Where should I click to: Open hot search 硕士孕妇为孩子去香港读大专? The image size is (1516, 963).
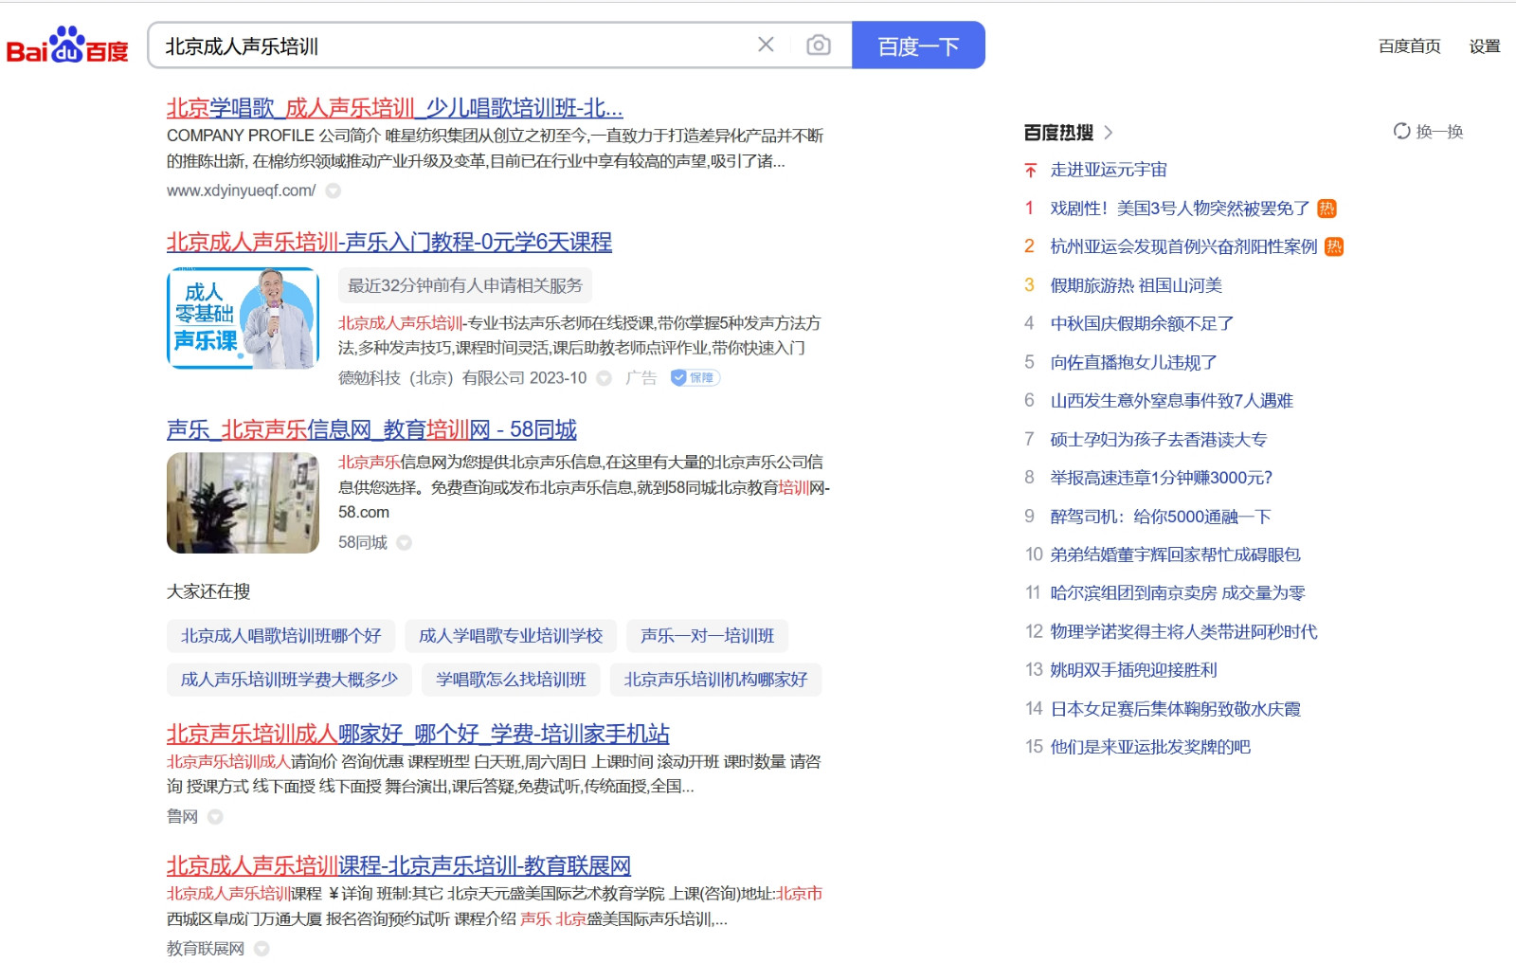(x=1158, y=440)
